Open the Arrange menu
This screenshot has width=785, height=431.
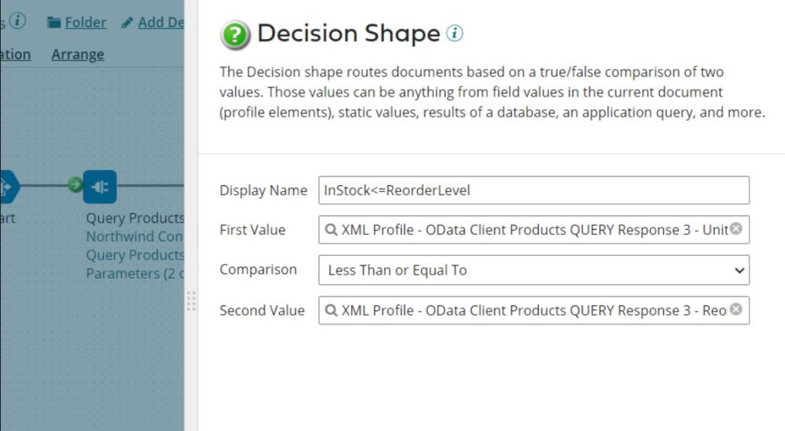point(77,54)
